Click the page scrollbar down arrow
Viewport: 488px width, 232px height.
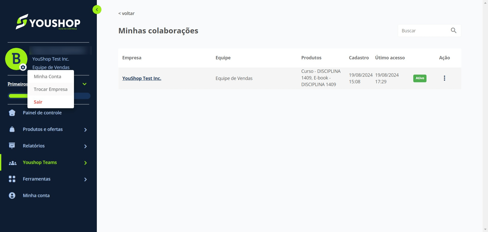click(485, 229)
